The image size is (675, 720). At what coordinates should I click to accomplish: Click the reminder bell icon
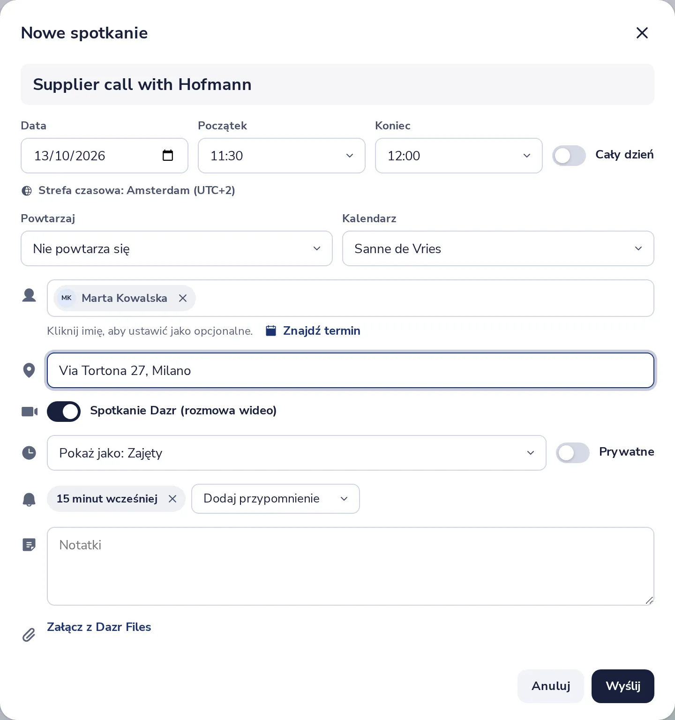pos(29,499)
